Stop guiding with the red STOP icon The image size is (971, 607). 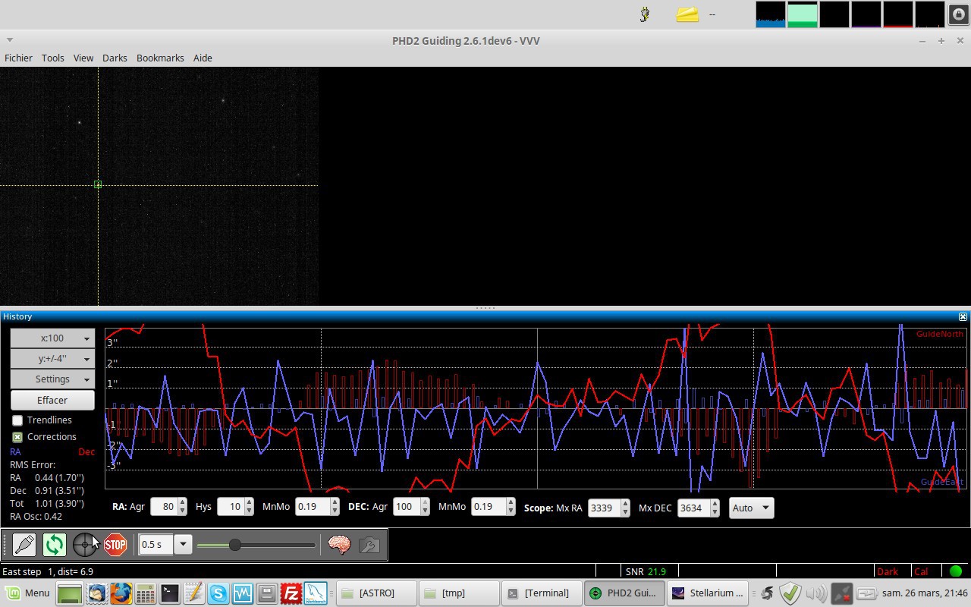[x=115, y=544]
